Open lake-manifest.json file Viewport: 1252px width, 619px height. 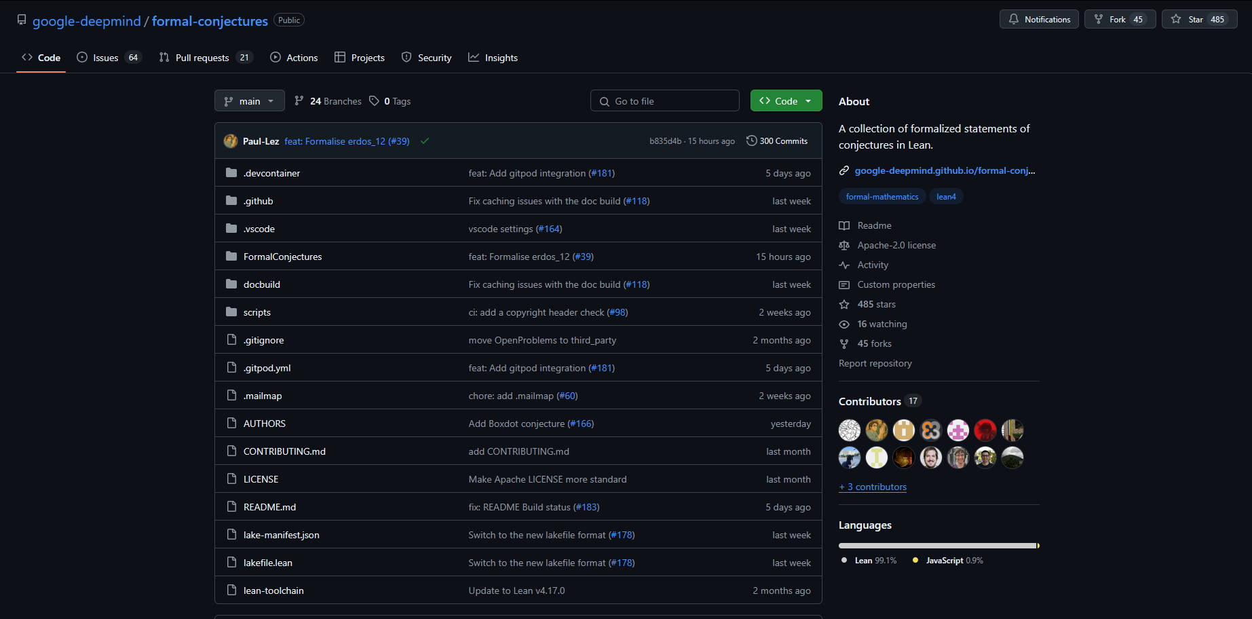point(282,535)
